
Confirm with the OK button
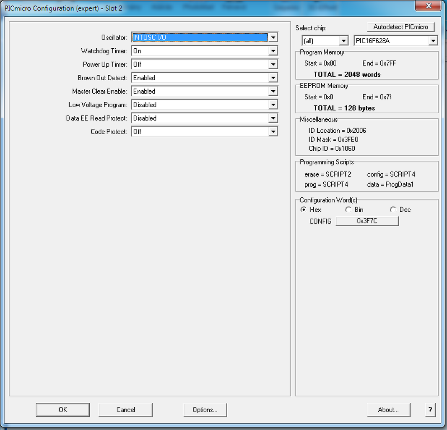(x=63, y=410)
